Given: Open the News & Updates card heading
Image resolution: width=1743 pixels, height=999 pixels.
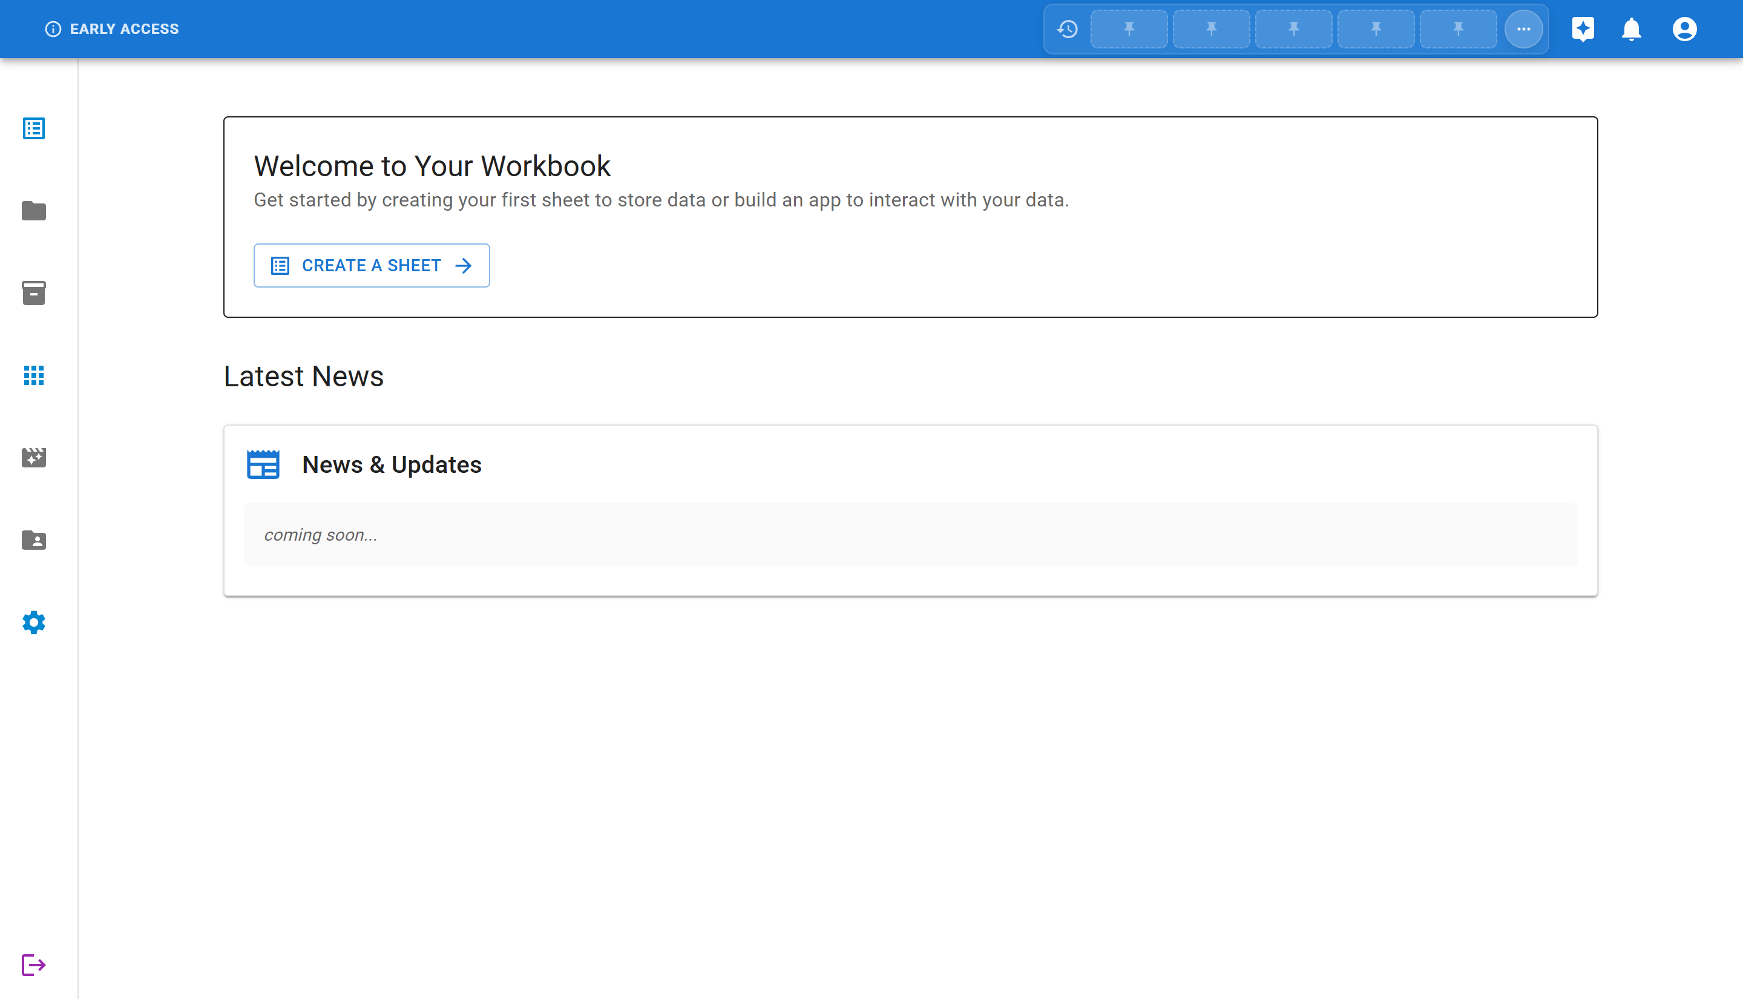Looking at the screenshot, I should tap(392, 464).
